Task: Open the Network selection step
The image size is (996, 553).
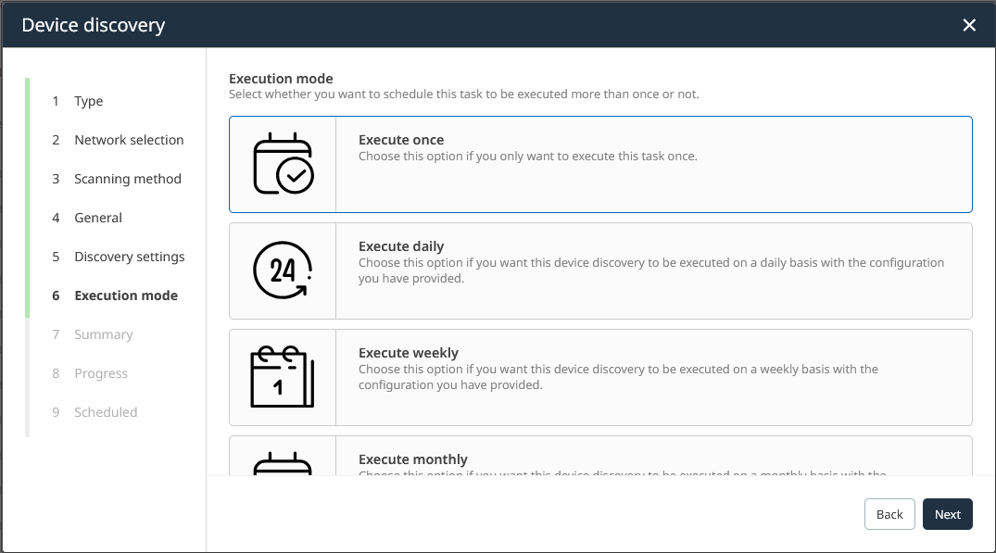Action: coord(129,140)
